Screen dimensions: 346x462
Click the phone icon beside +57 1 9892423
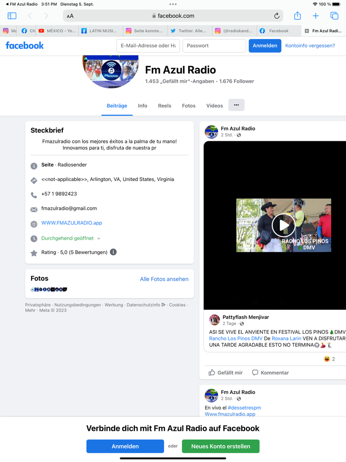(34, 195)
